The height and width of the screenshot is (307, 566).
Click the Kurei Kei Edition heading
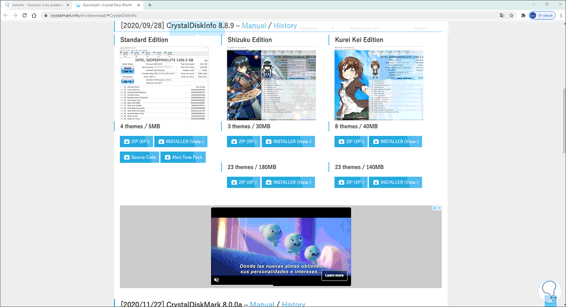point(359,40)
